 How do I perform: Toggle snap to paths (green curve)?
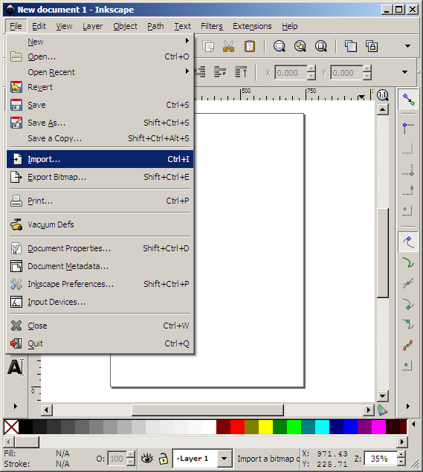408,262
